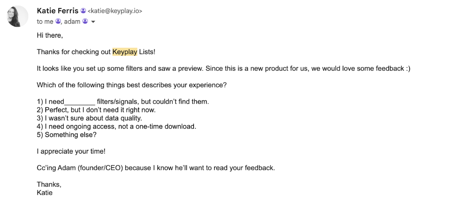455x203 pixels.
Task: Click the contact icon after "me"
Action: [58, 22]
